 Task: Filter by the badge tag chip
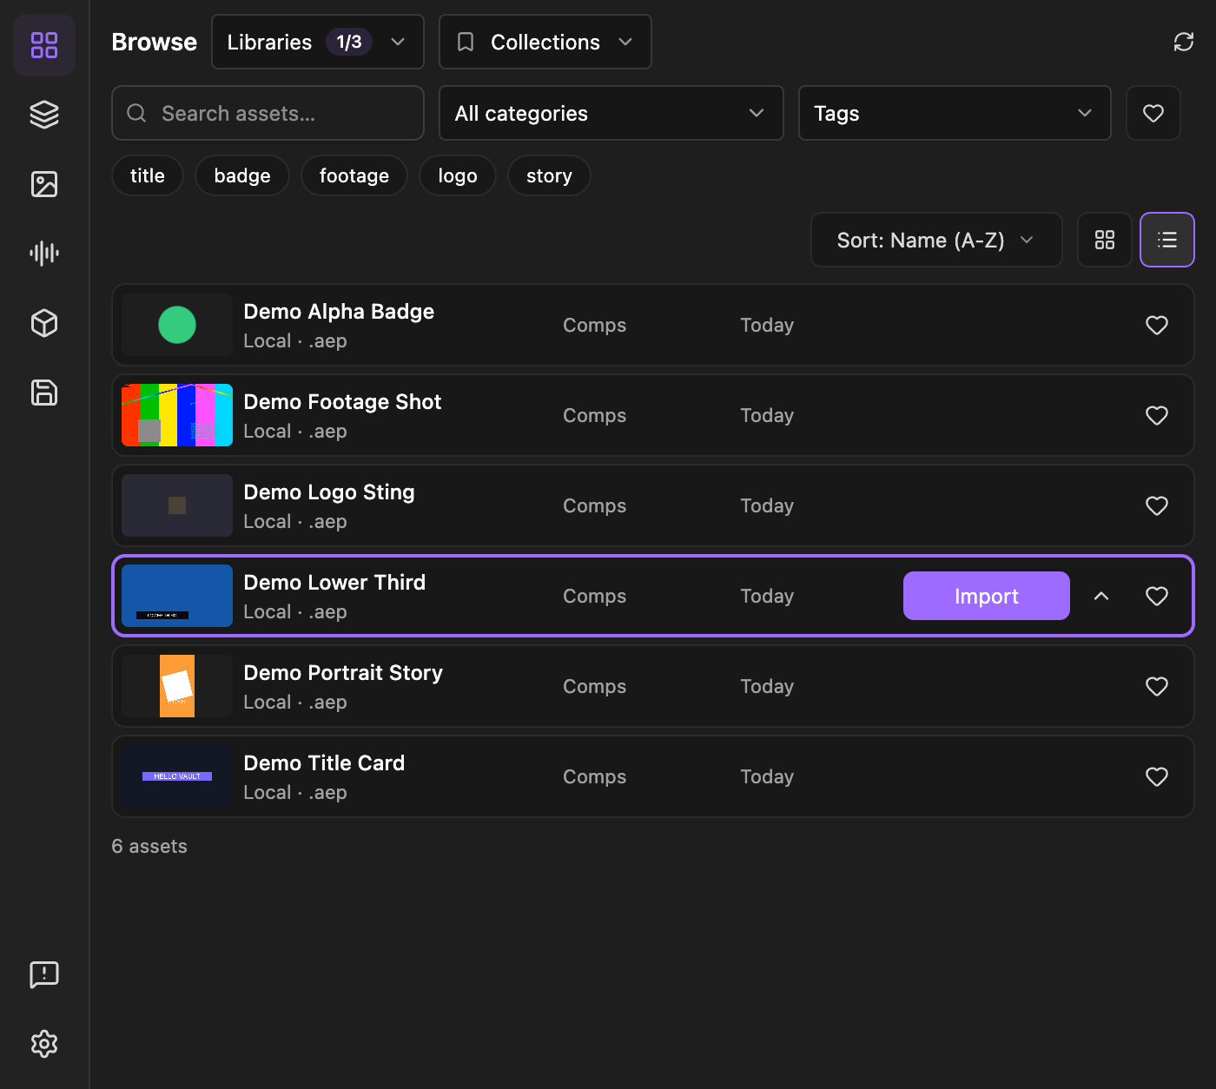click(242, 175)
